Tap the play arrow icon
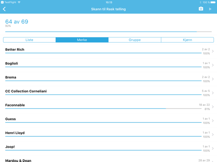This screenshot has width=217, height=162. click(x=210, y=9)
